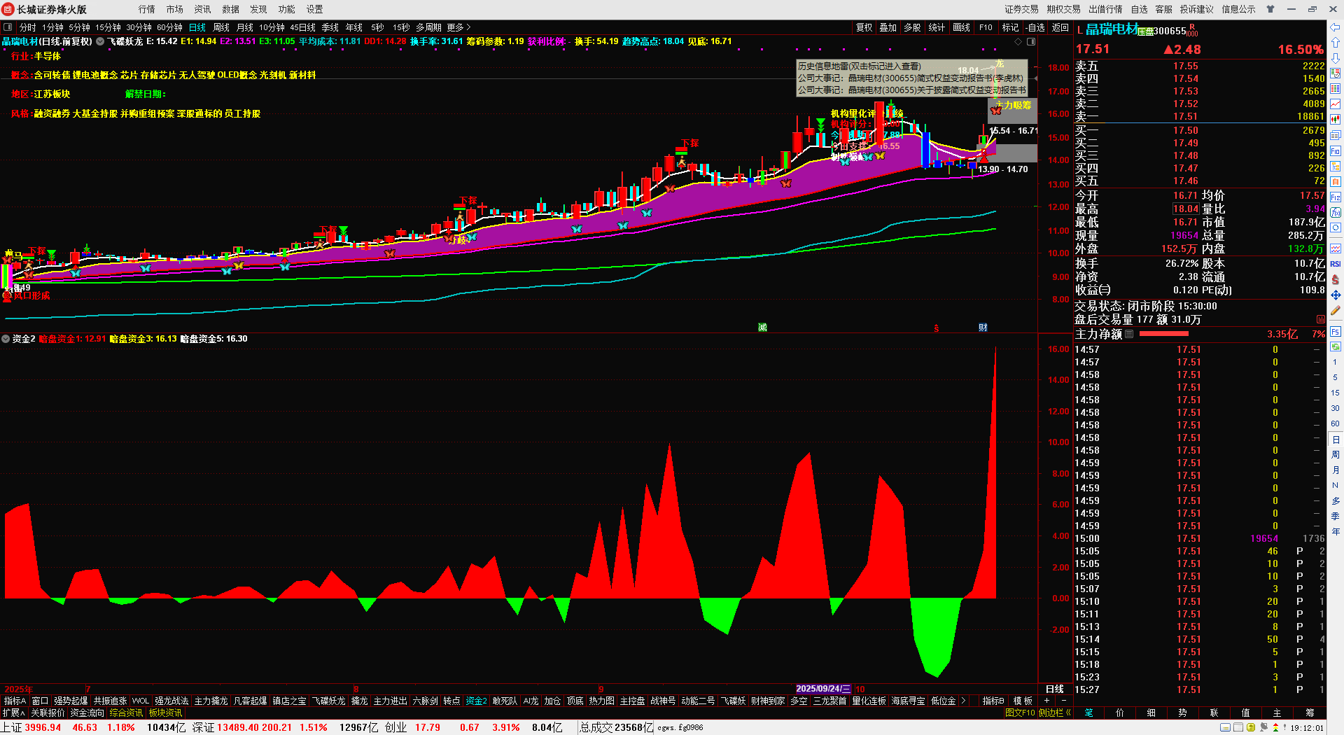Toggle the 资金2 indicator circle button
The height and width of the screenshot is (735, 1344).
click(x=6, y=339)
